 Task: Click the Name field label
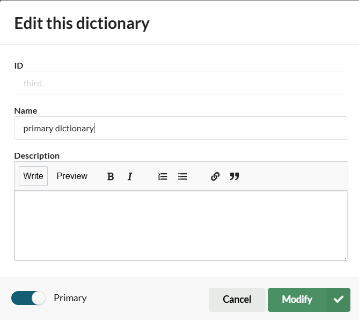point(26,110)
